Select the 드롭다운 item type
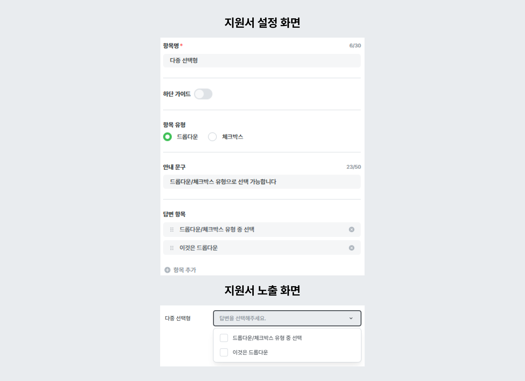 coord(167,136)
